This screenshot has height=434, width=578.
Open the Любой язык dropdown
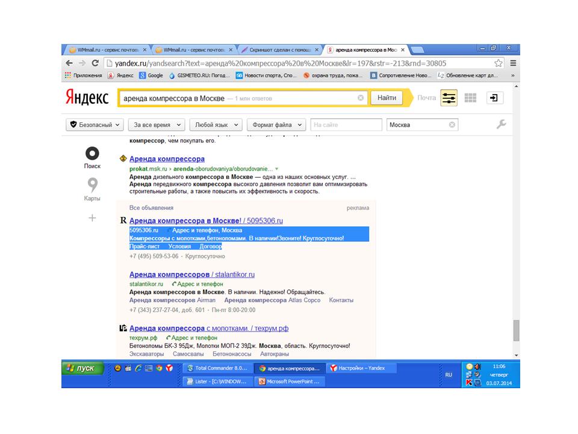point(216,125)
